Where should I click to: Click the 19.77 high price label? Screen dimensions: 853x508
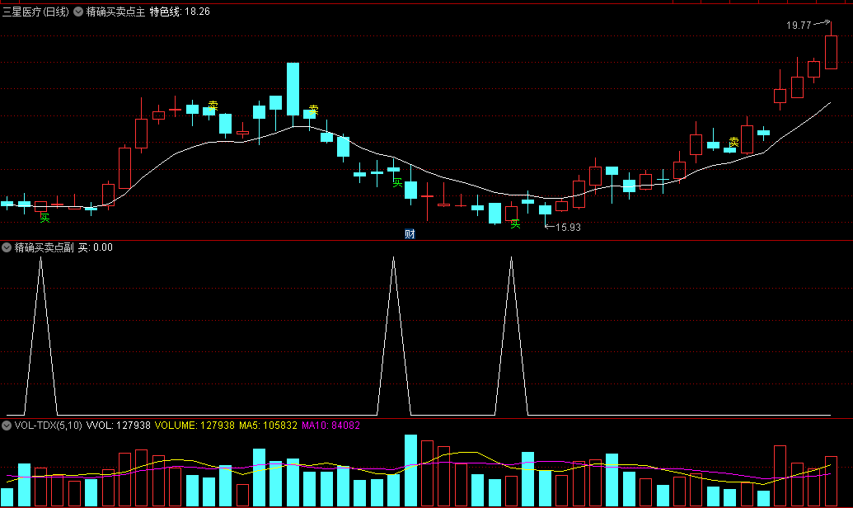tap(799, 25)
